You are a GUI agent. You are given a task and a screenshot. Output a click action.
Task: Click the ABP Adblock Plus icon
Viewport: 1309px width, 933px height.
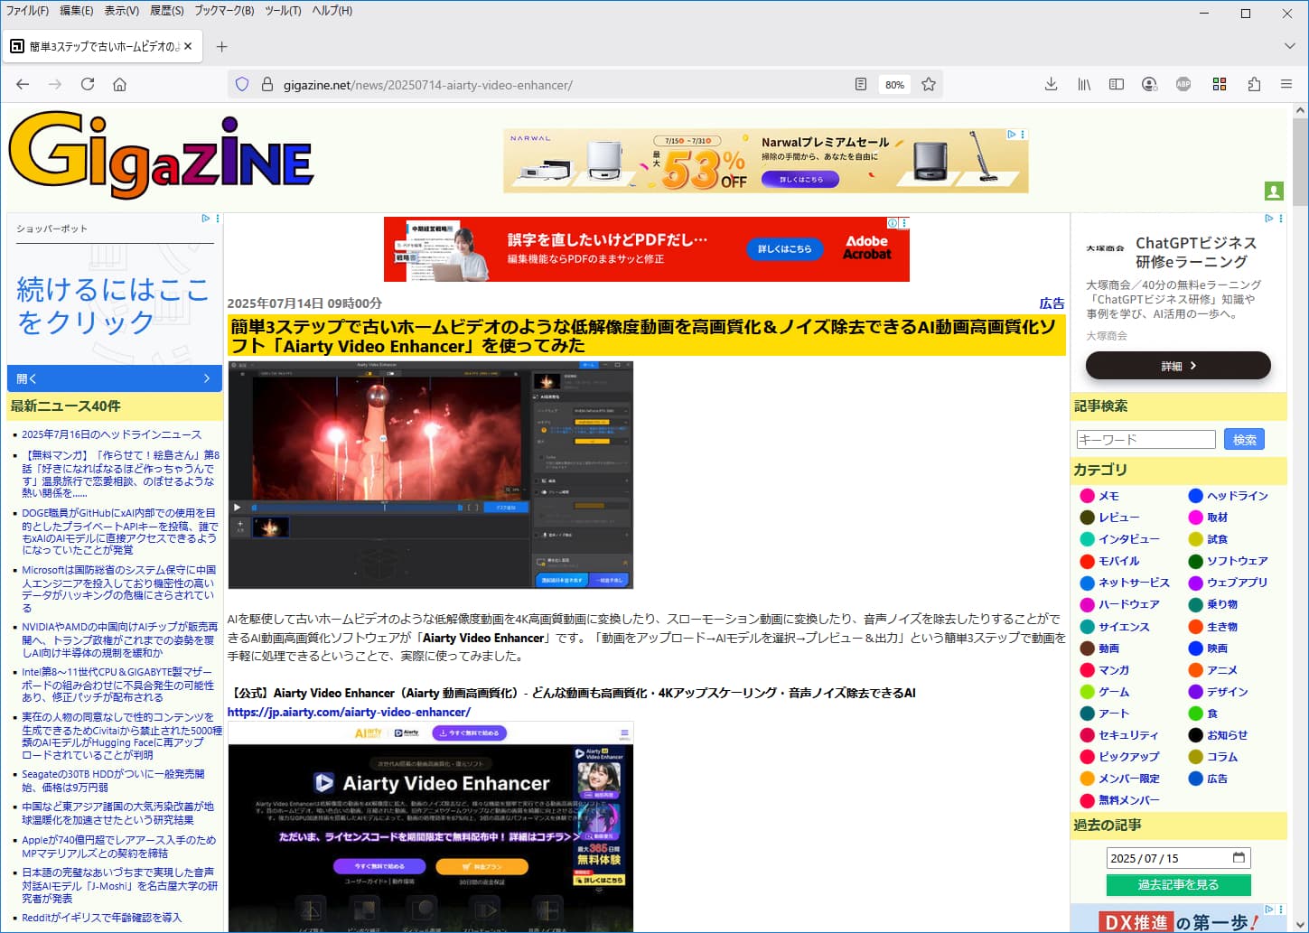(x=1183, y=84)
